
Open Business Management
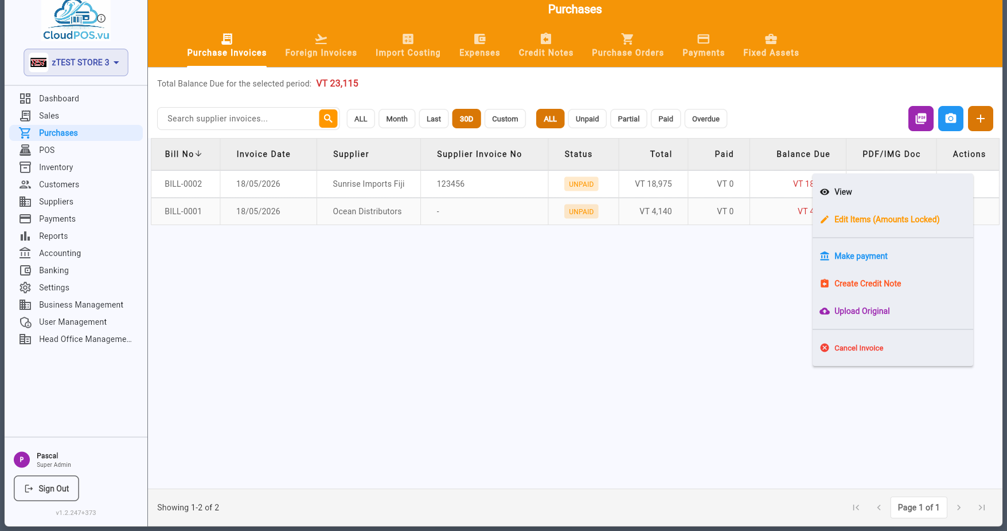76,305
